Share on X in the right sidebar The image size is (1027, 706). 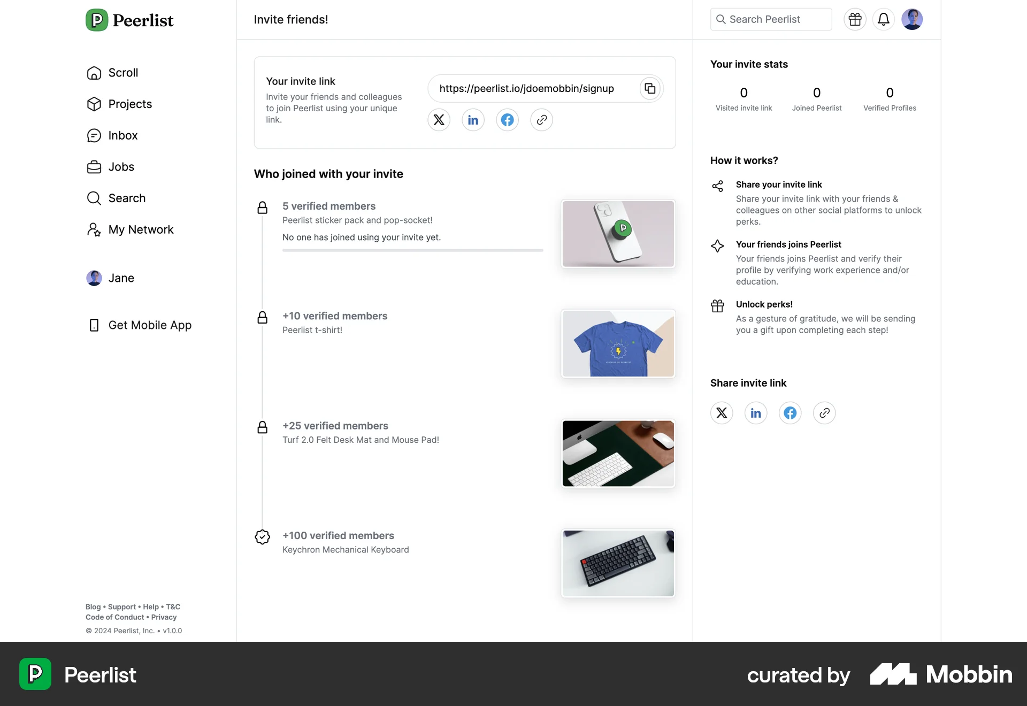(x=722, y=412)
